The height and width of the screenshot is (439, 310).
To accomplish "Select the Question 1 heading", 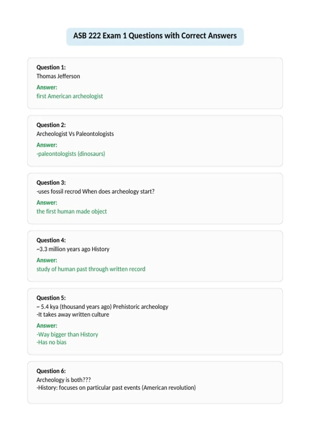I will pyautogui.click(x=51, y=67).
